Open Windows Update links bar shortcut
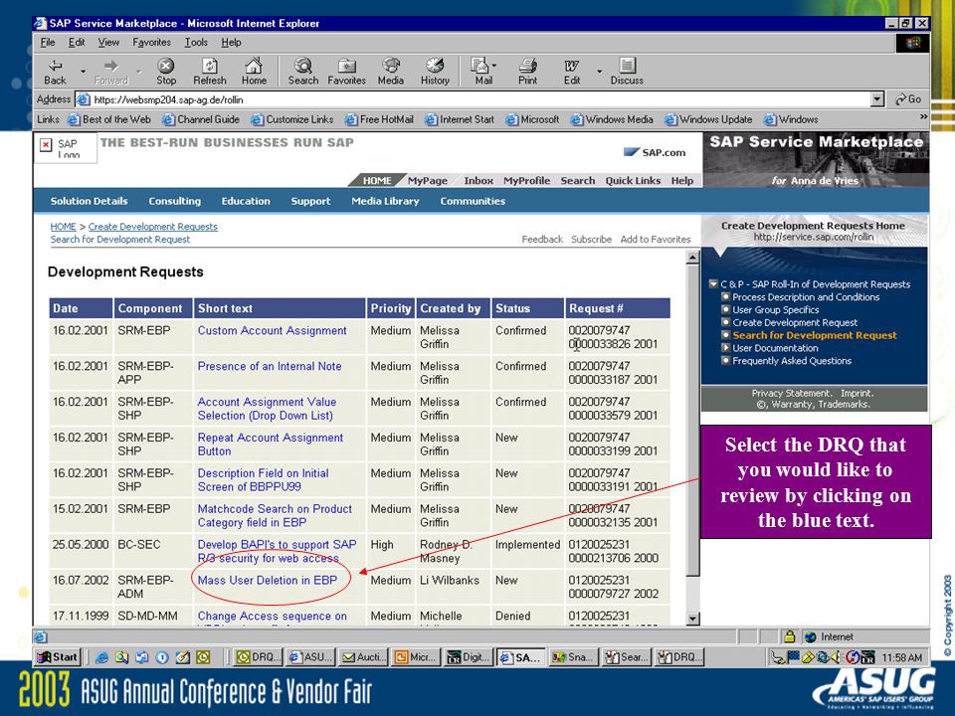 709,119
